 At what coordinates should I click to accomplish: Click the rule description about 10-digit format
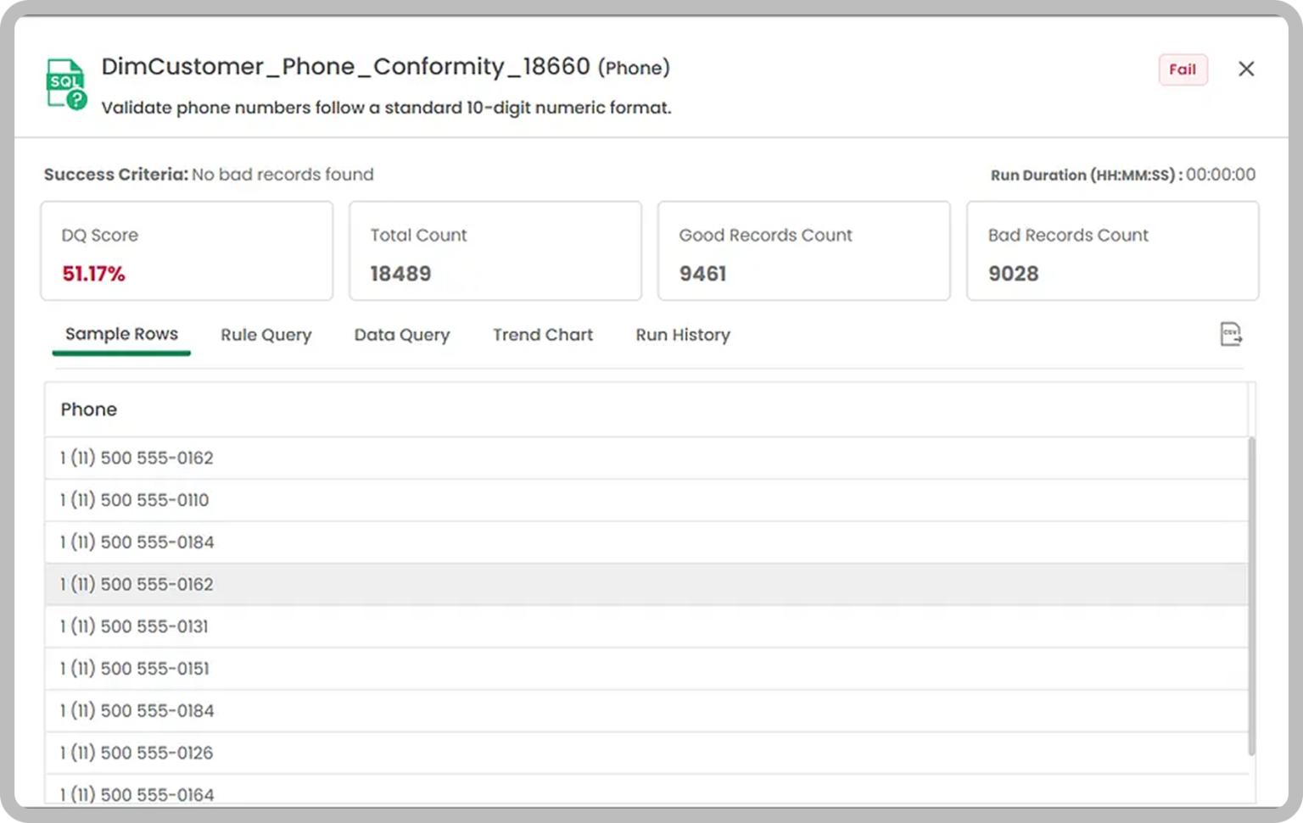(386, 108)
